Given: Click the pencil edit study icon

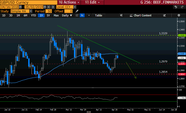Looking at the screenshot, I should (x=77, y=11).
